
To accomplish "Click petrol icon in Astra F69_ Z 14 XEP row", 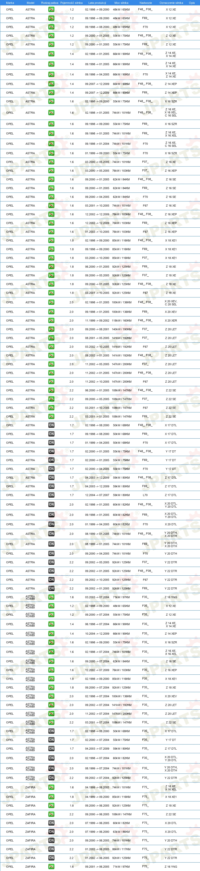I will pyautogui.click(x=51, y=93).
